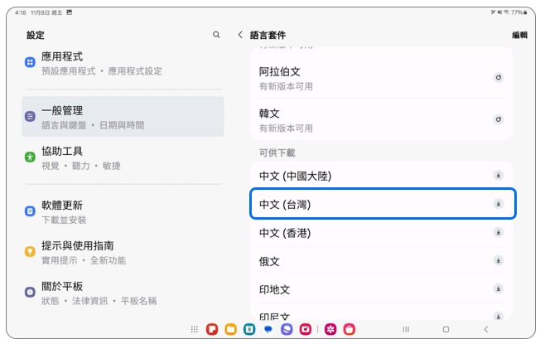Open 關於平板 settings
Image resolution: width=540 pixels, height=344 pixels.
123,293
